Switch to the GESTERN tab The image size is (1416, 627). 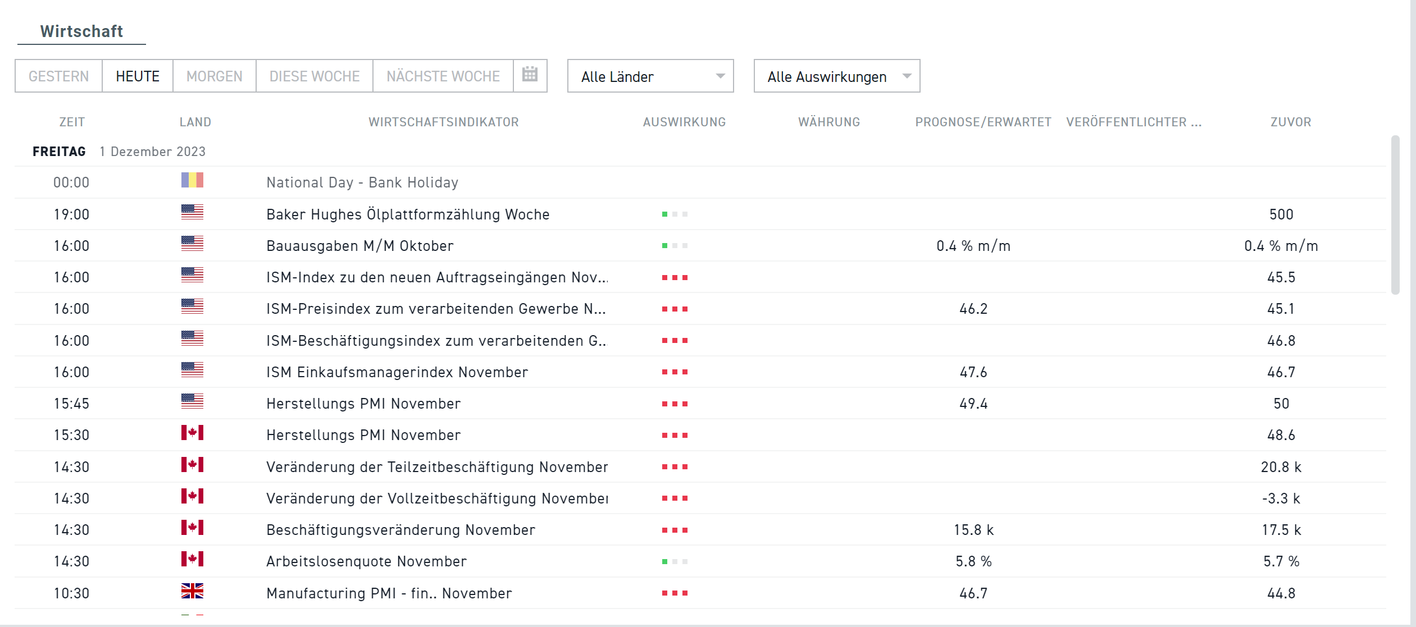59,76
